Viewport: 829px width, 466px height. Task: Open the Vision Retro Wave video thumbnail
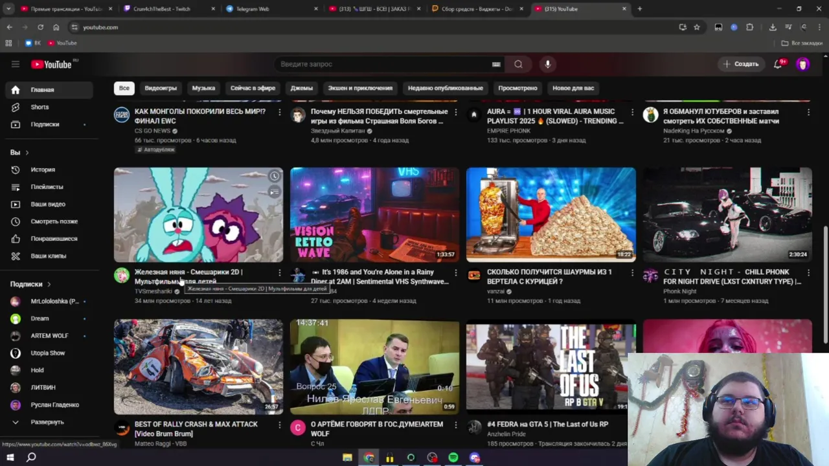(x=374, y=215)
